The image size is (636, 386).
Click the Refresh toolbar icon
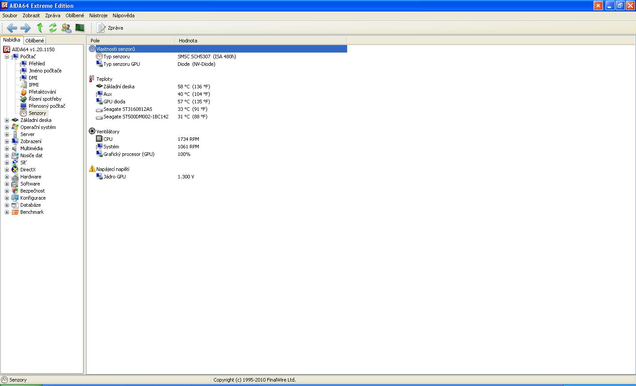tap(53, 28)
